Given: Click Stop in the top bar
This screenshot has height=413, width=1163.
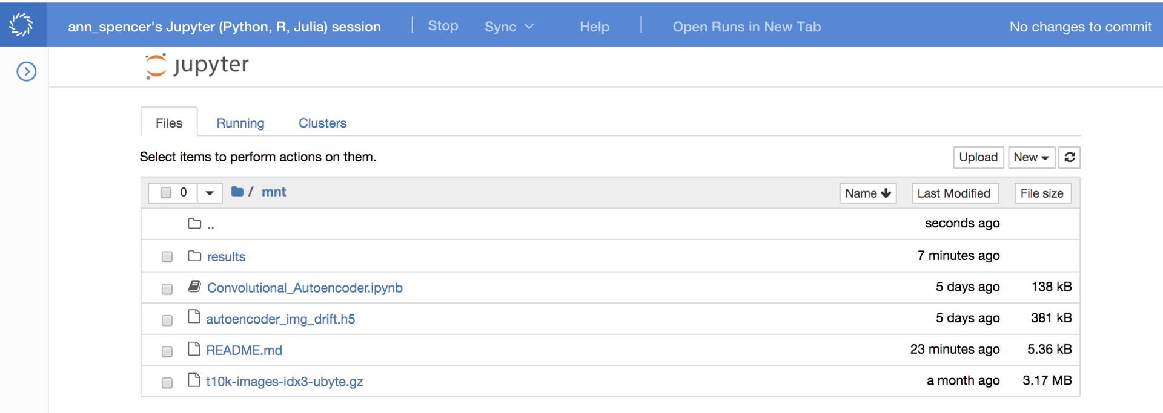Looking at the screenshot, I should (x=443, y=25).
